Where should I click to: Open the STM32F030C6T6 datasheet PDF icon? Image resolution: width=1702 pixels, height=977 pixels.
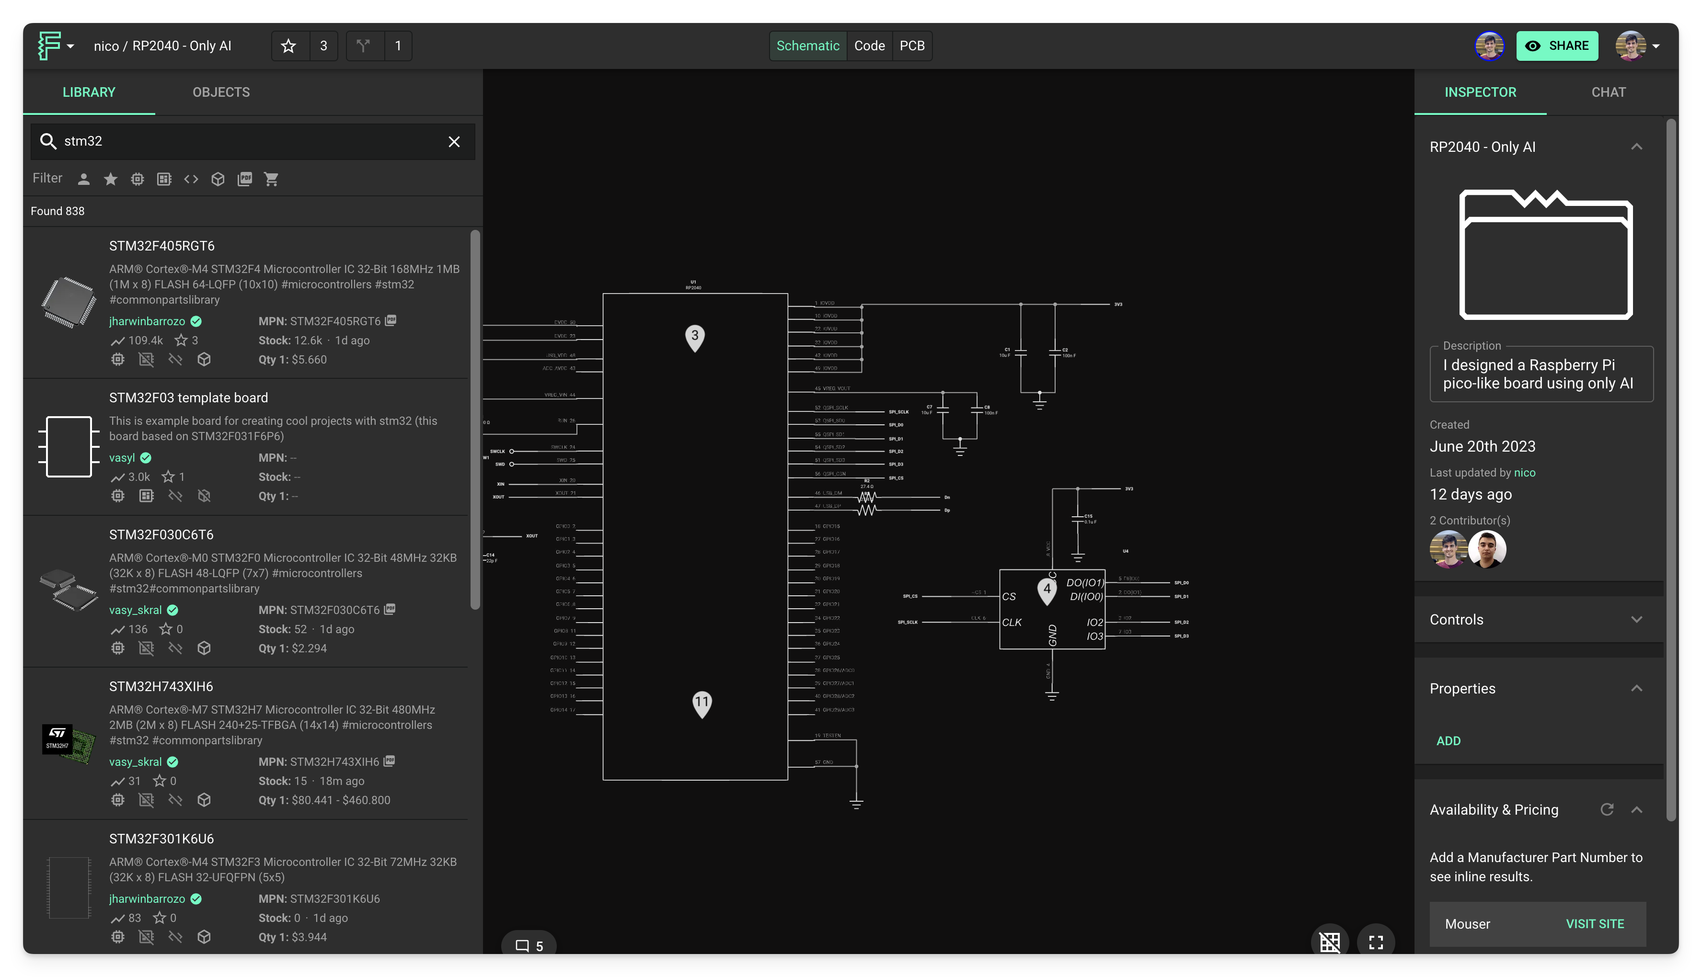coord(390,609)
